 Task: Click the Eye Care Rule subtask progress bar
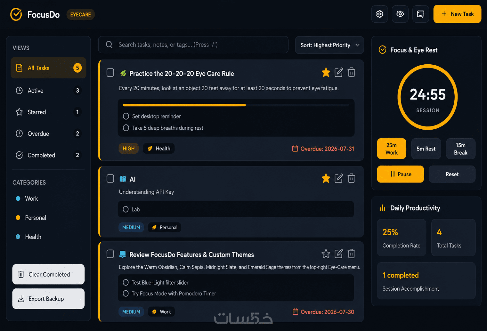click(236, 105)
